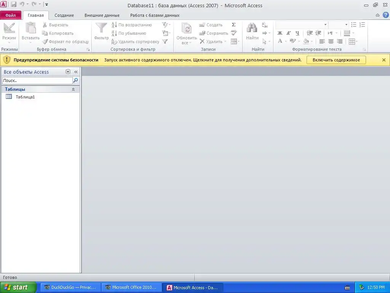Open the Go To arrow dropdown
Image resolution: width=390 pixels, height=293 pixels.
(266, 33)
